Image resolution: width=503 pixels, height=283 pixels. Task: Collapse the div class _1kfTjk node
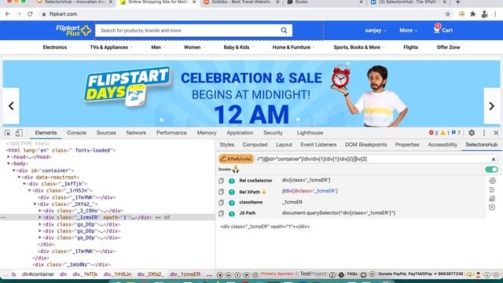[x=24, y=184]
